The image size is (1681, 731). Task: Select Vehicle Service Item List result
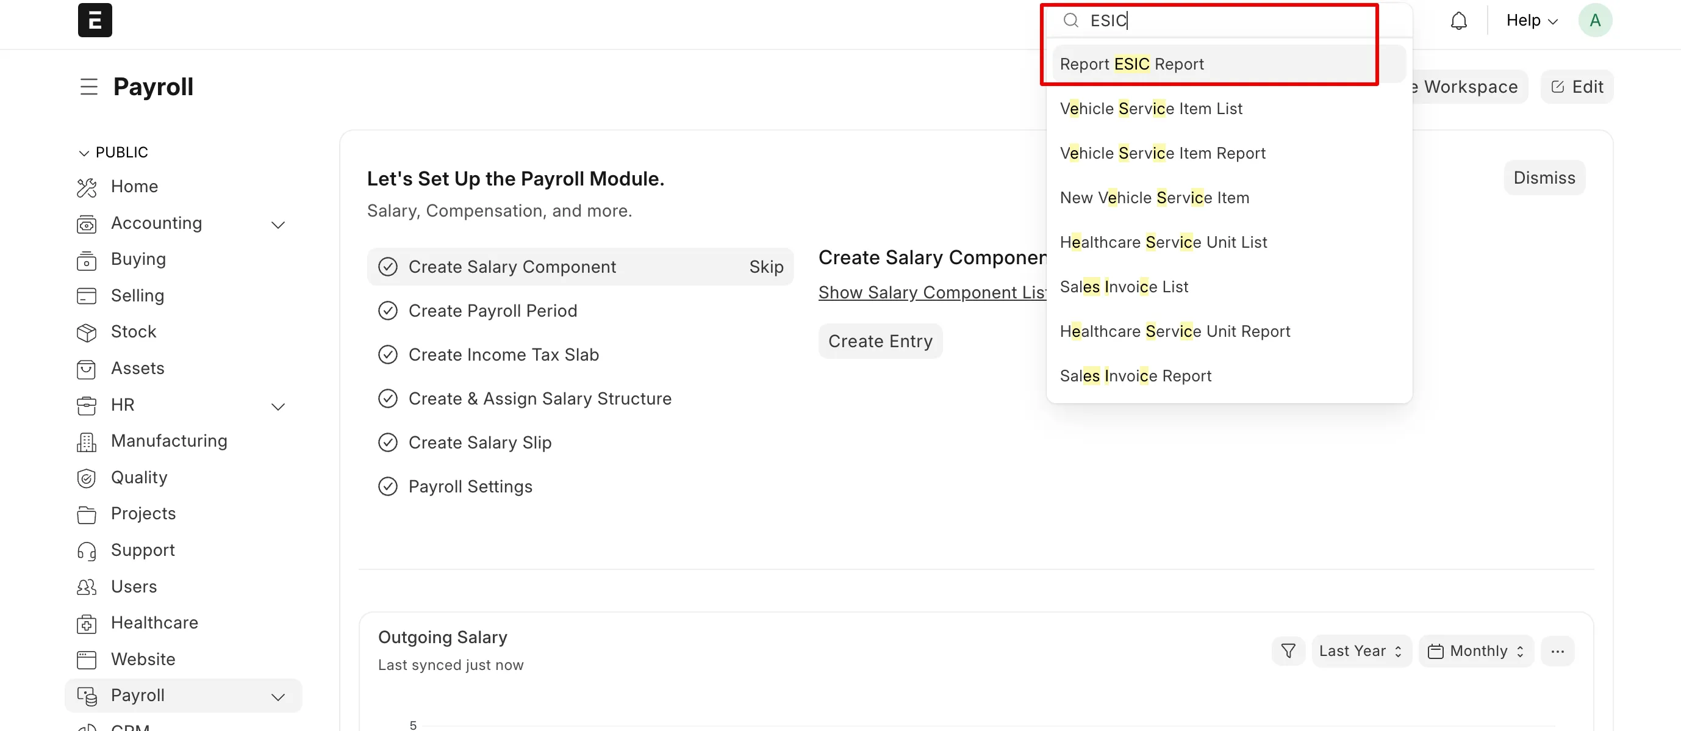coord(1229,109)
